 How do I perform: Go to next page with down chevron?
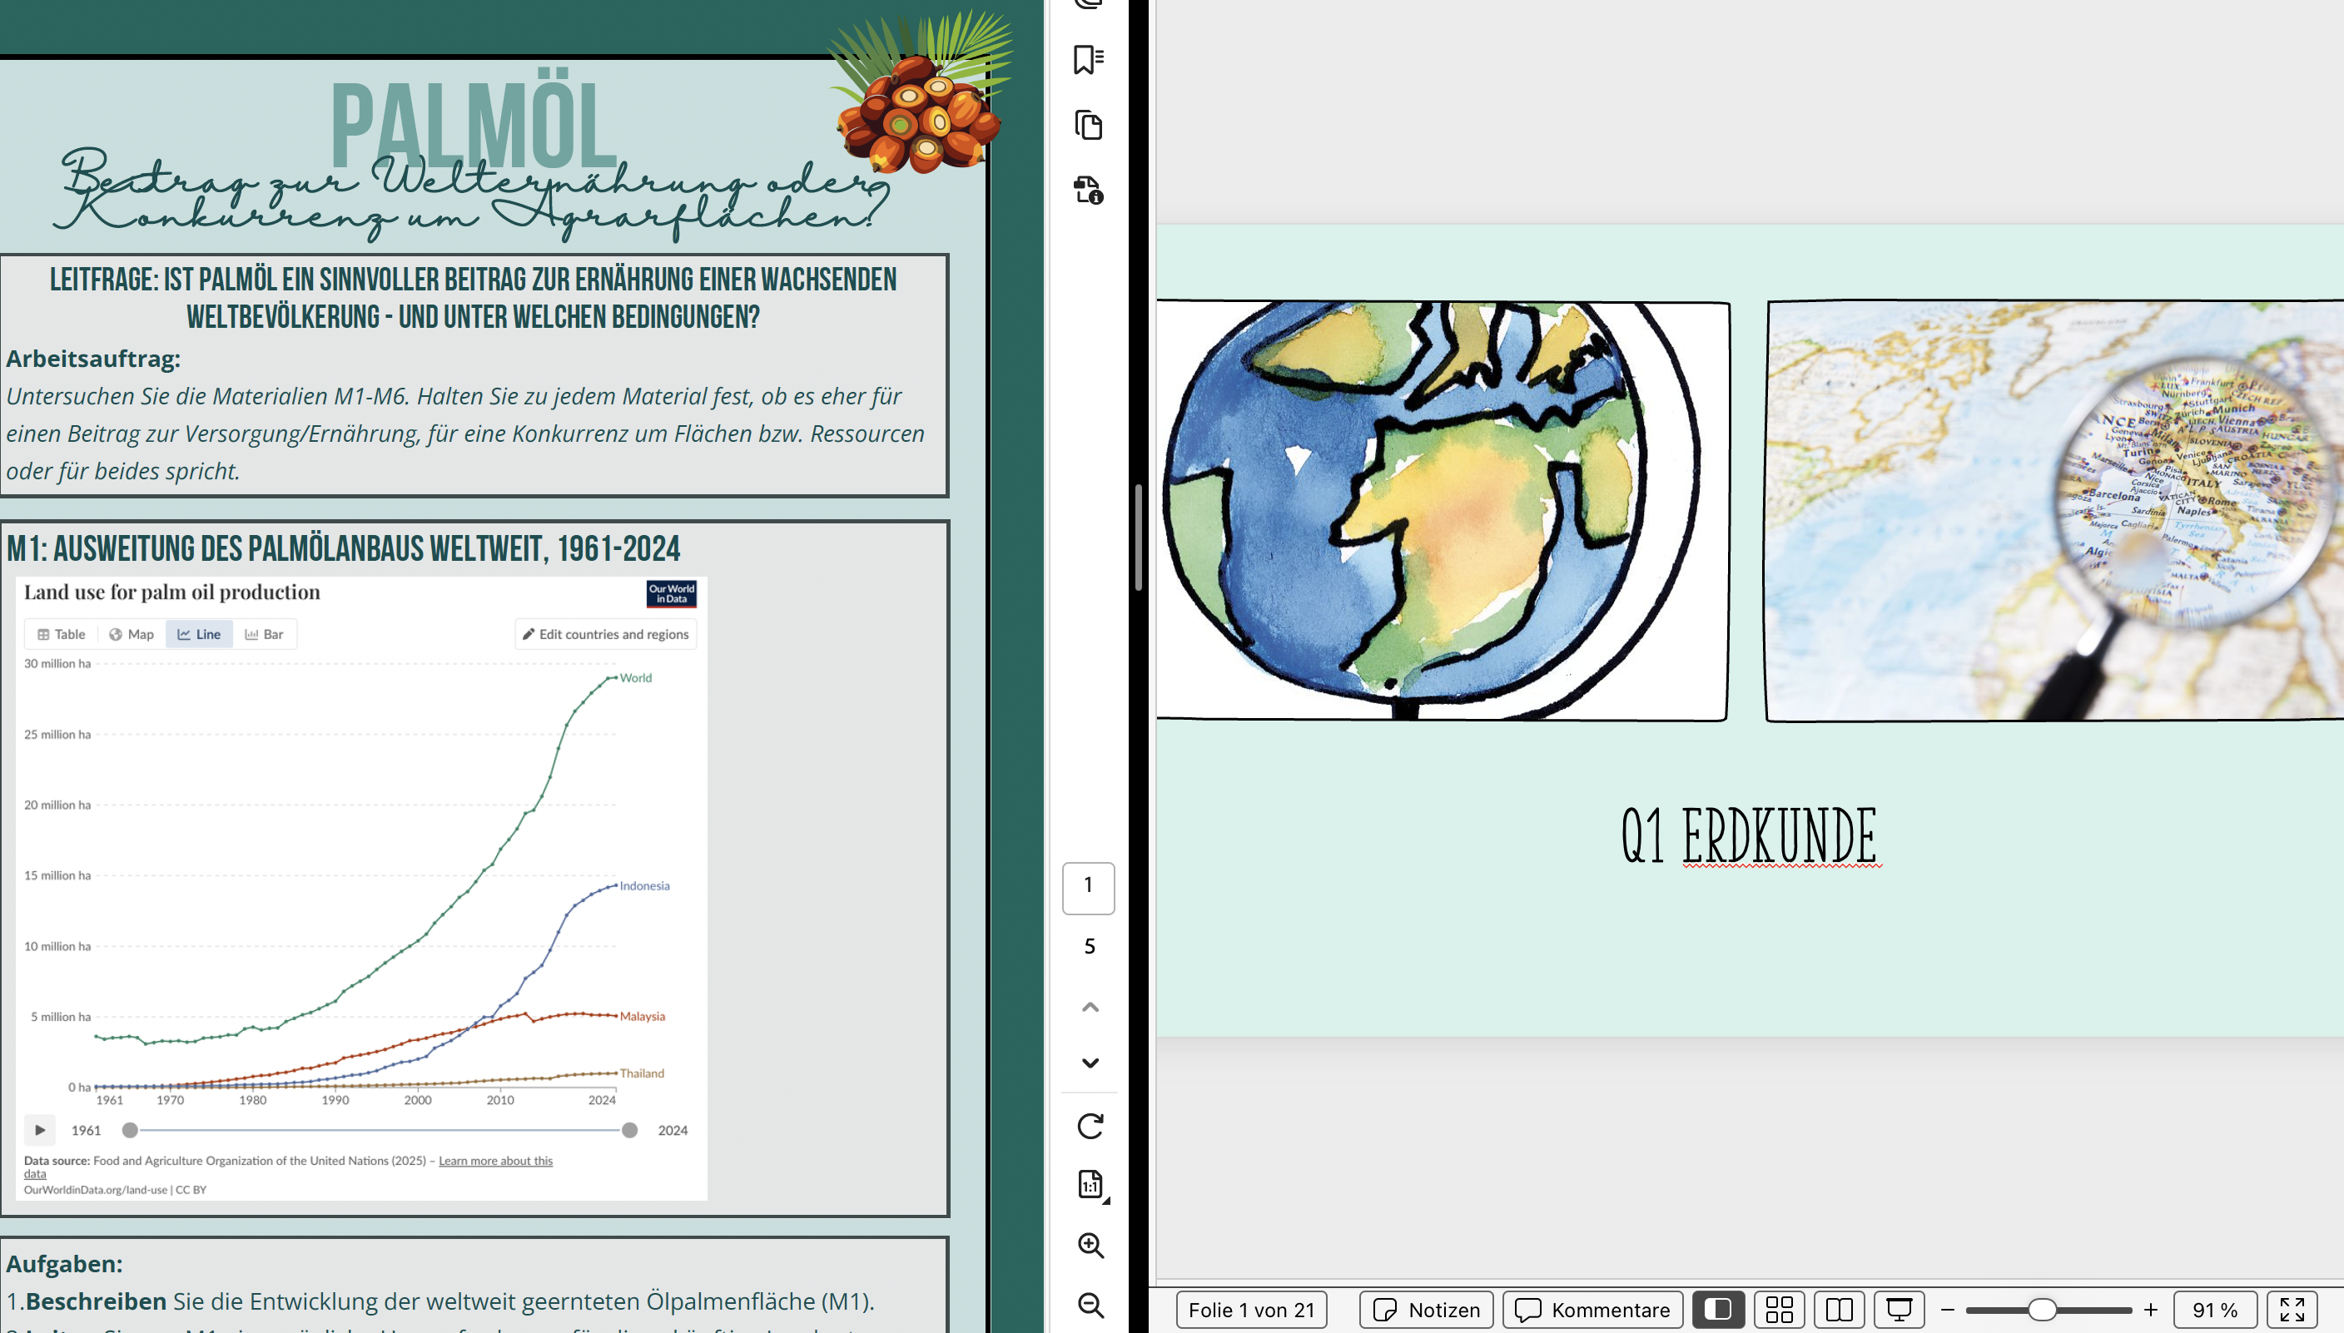1090,1063
